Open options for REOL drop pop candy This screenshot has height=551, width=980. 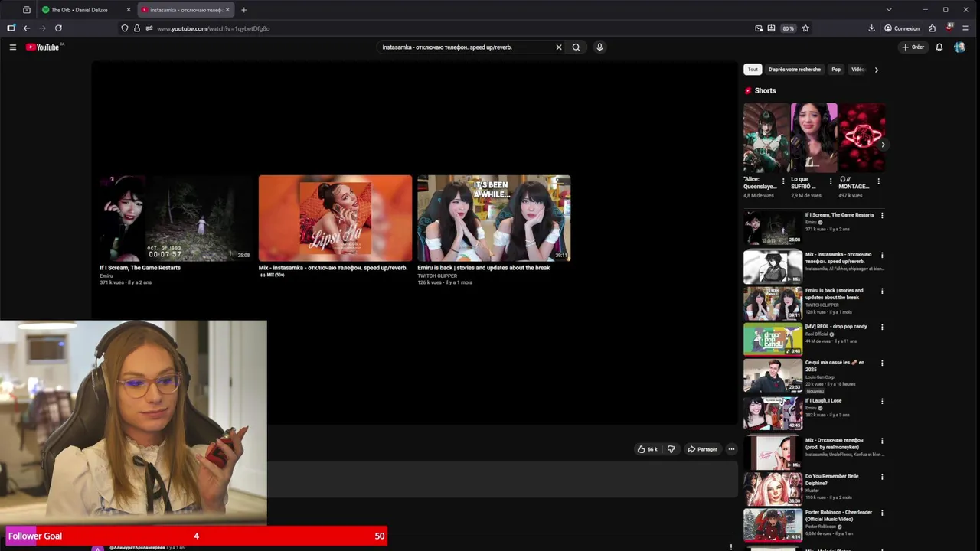point(882,328)
